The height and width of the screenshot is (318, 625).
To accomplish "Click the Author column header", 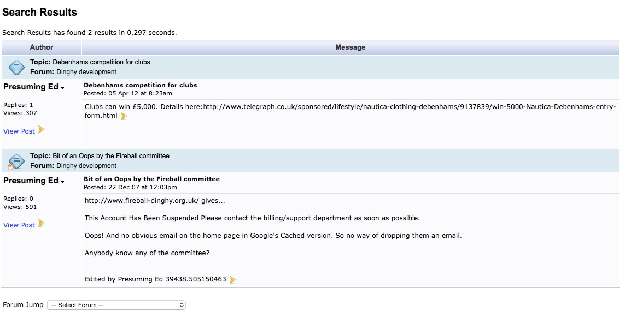I will coord(42,47).
